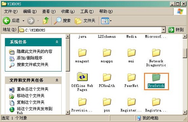Image resolution: width=188 pixels, height=122 pixels.
Task: Expand the address bar dropdown
Action: 163,30
